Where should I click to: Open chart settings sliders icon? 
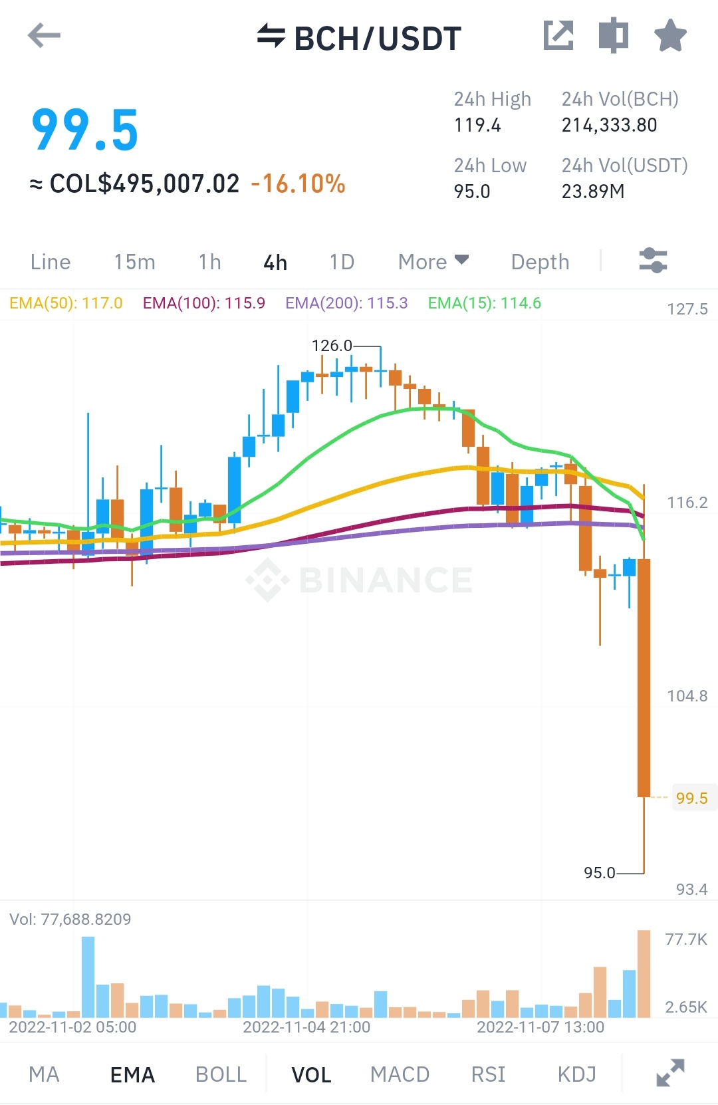click(653, 261)
